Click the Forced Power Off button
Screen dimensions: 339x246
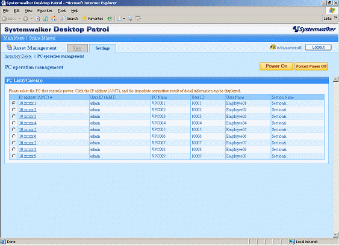click(311, 66)
